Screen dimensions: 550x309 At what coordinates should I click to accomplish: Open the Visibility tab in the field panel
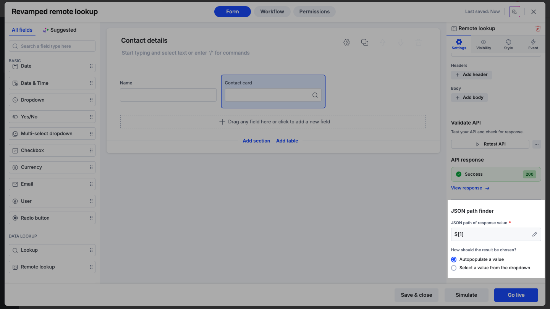click(x=484, y=44)
